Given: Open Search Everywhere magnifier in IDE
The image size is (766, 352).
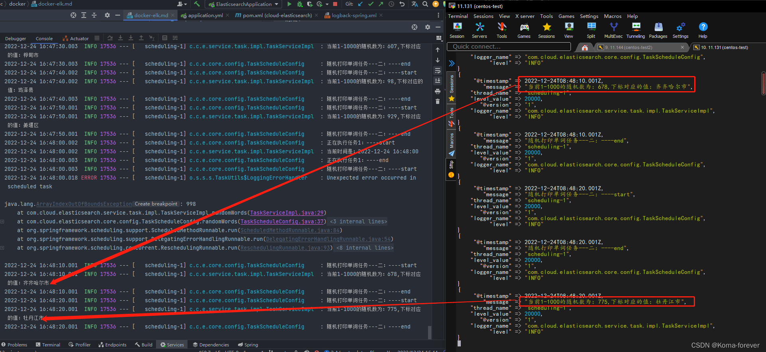Looking at the screenshot, I should click(x=425, y=4).
